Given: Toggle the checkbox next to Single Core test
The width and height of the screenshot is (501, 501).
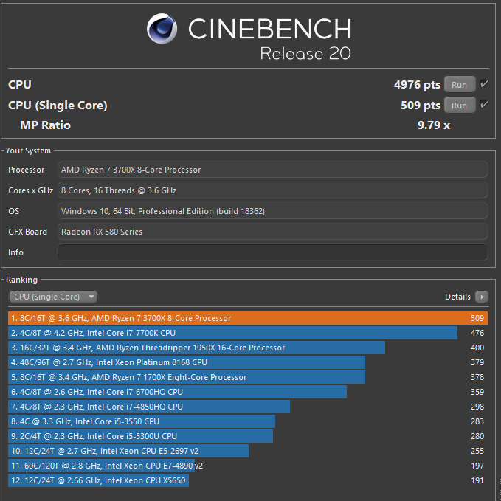Looking at the screenshot, I should (x=484, y=105).
